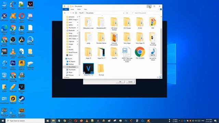
Task: Open Music in navigation pane
Action: tap(70, 72)
